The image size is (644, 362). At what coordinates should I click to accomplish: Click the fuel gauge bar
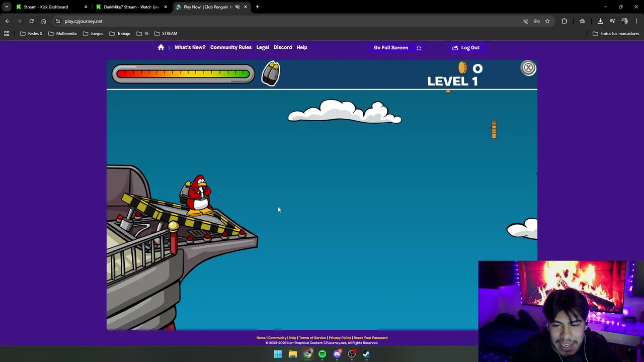pyautogui.click(x=183, y=74)
